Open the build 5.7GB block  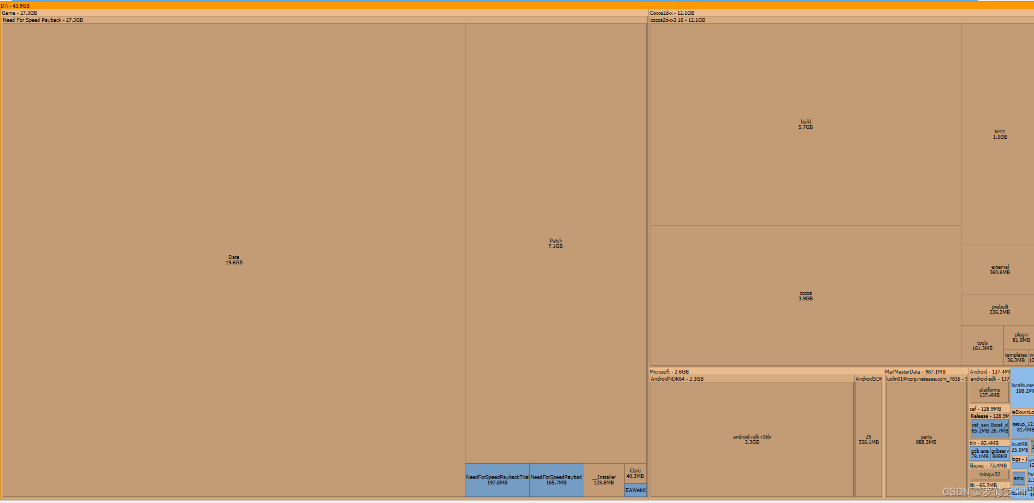click(806, 125)
